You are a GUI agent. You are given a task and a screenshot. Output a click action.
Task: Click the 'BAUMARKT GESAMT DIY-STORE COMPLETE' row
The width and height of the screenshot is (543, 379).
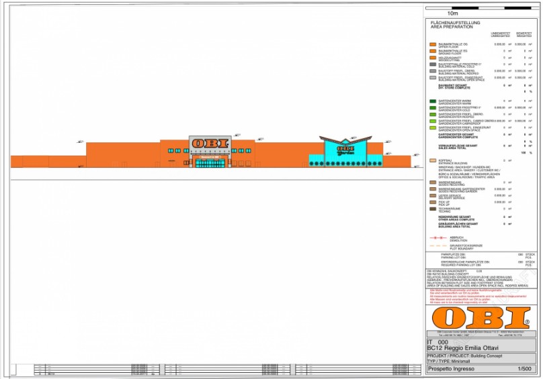click(x=485, y=87)
